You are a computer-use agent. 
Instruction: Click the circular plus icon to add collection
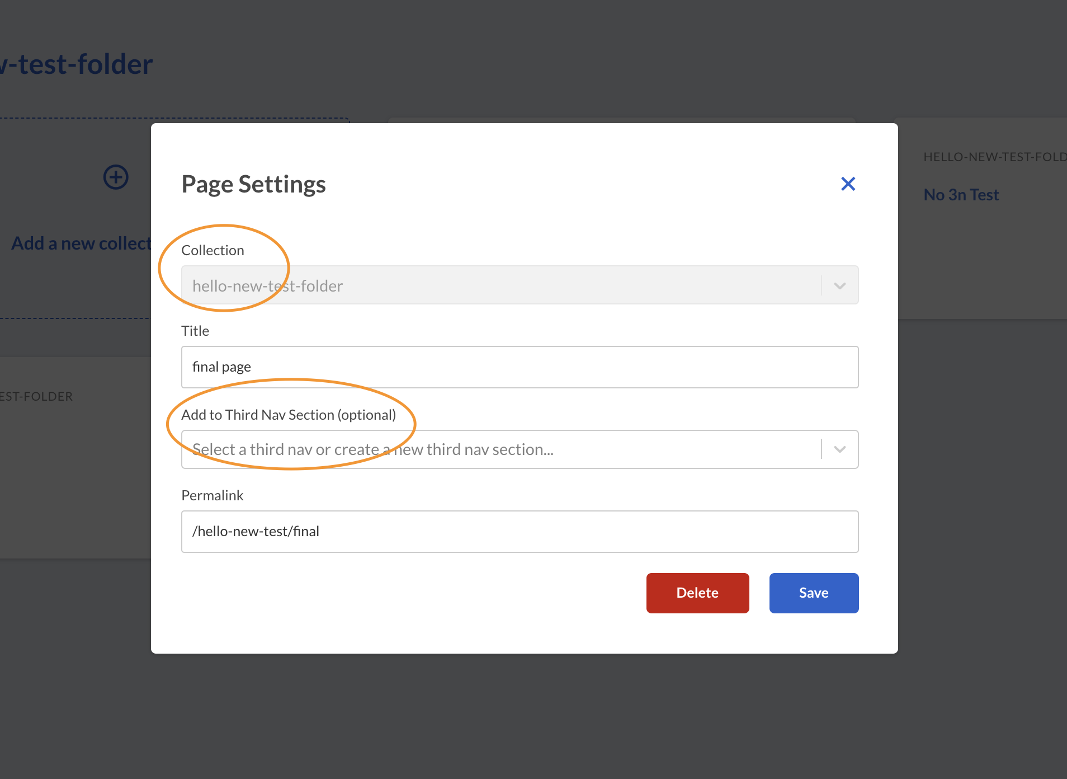115,177
